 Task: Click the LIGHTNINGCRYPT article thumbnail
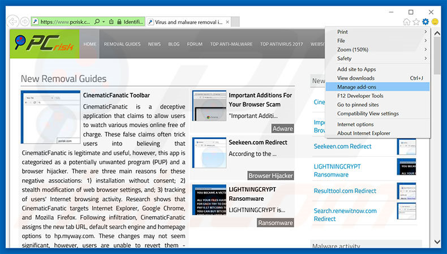pyautogui.click(x=209, y=200)
